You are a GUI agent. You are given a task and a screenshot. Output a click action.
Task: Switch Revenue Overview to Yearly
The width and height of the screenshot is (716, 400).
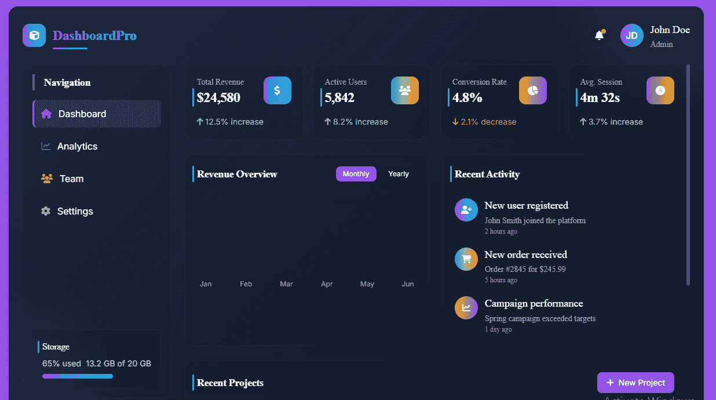click(x=399, y=174)
